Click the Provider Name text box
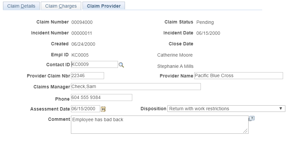The image size is (294, 143). (238, 76)
